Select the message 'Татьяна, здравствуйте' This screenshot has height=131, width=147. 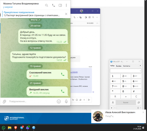click(x=39, y=57)
